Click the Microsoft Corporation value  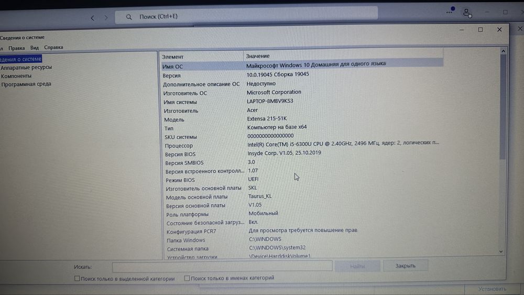pos(274,92)
